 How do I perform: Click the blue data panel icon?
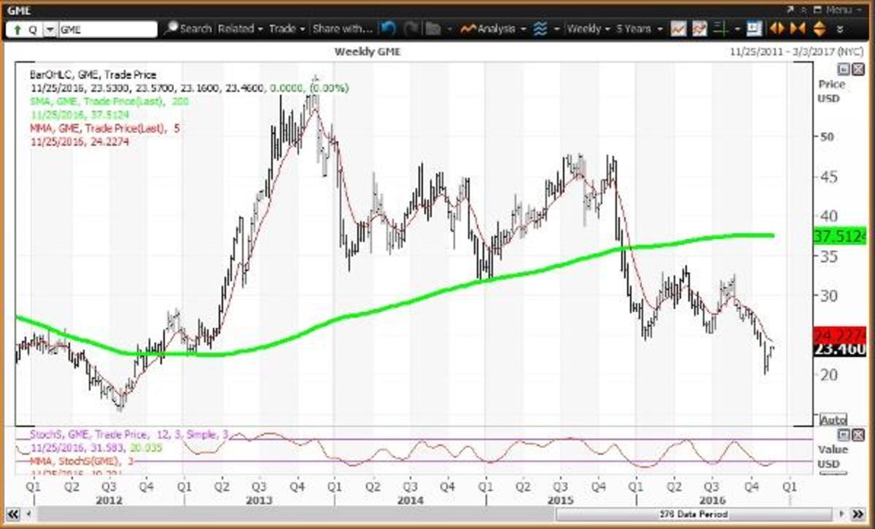tap(754, 29)
